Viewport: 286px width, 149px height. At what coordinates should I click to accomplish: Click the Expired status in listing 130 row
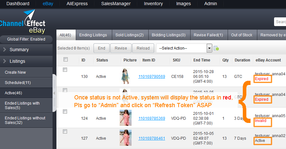261,79
